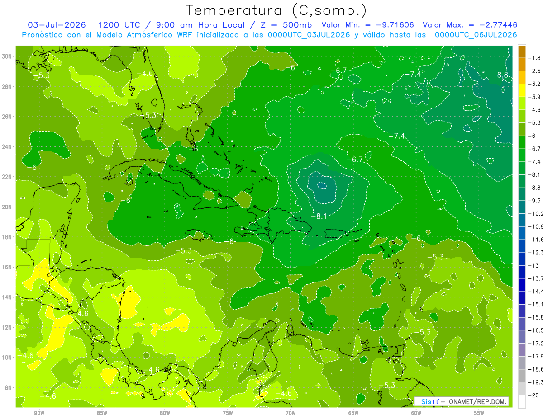Click the 28N latitude axis label
The height and width of the screenshot is (419, 543).
[x=8, y=86]
